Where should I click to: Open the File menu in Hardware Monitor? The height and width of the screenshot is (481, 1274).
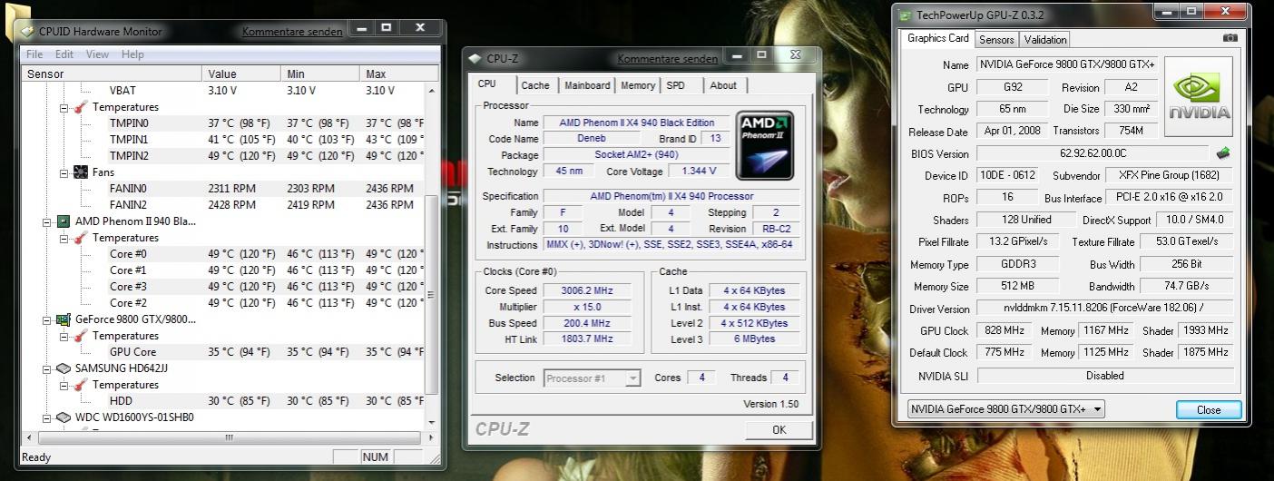34,54
